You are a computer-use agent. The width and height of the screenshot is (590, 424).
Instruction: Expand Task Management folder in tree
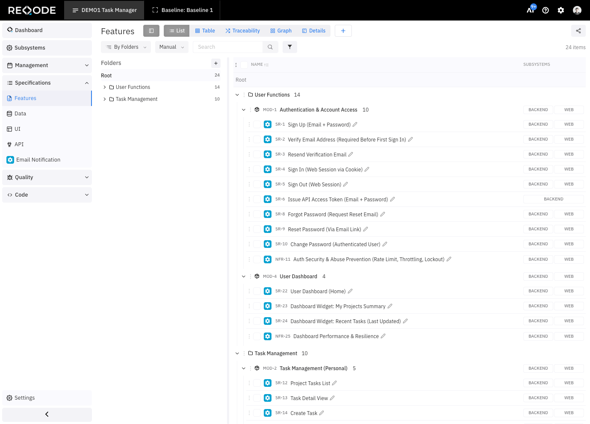pyautogui.click(x=105, y=99)
